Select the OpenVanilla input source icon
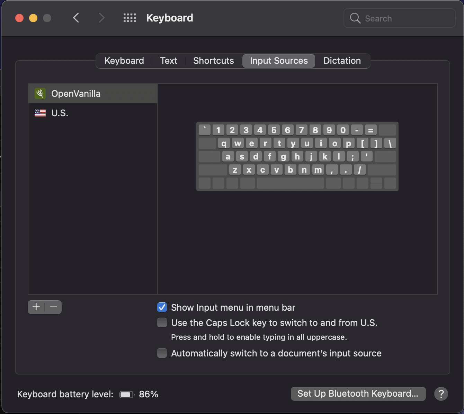464x414 pixels. pyautogui.click(x=40, y=93)
